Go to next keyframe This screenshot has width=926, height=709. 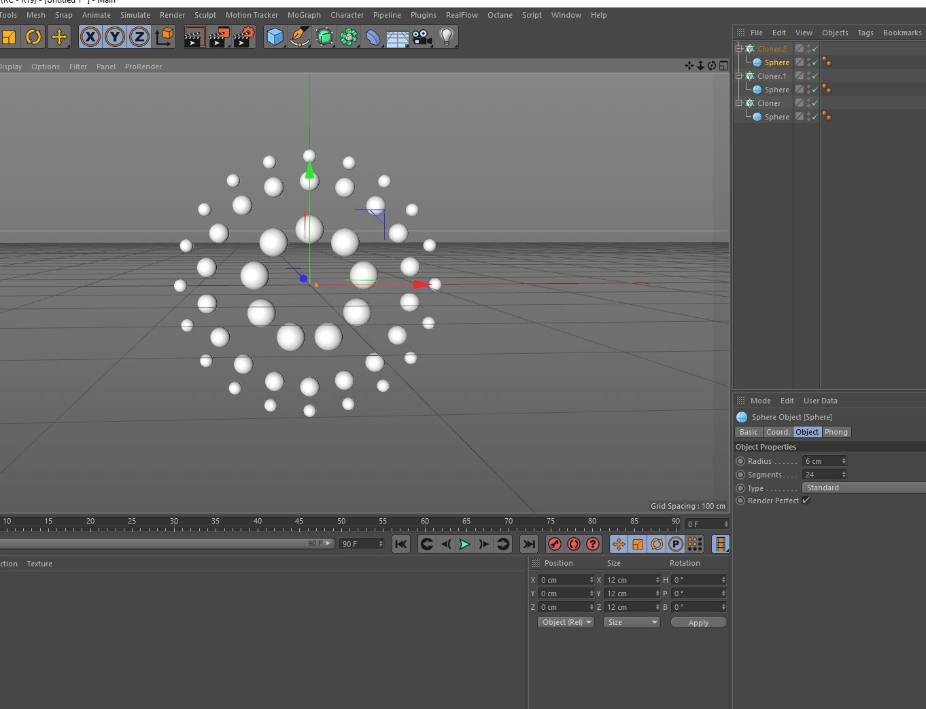503,544
